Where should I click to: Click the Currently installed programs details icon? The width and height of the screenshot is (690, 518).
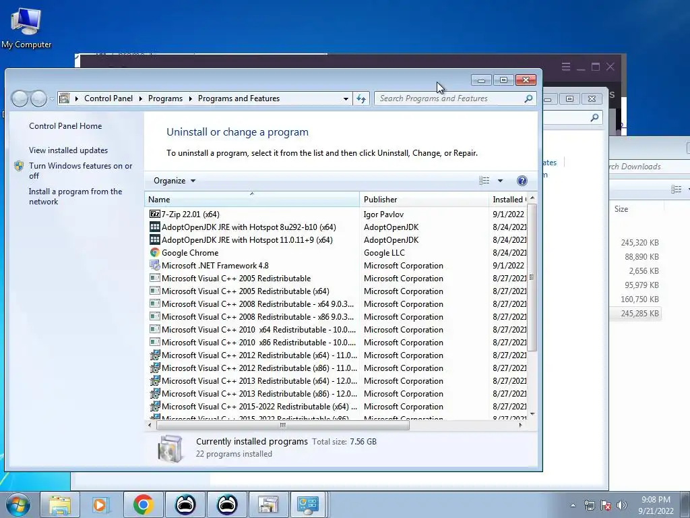click(170, 449)
